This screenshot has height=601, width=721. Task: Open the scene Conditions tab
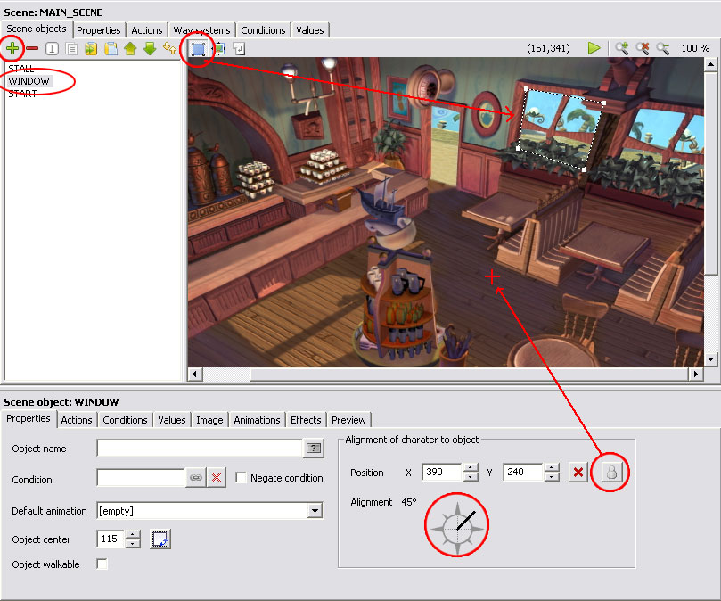click(263, 30)
